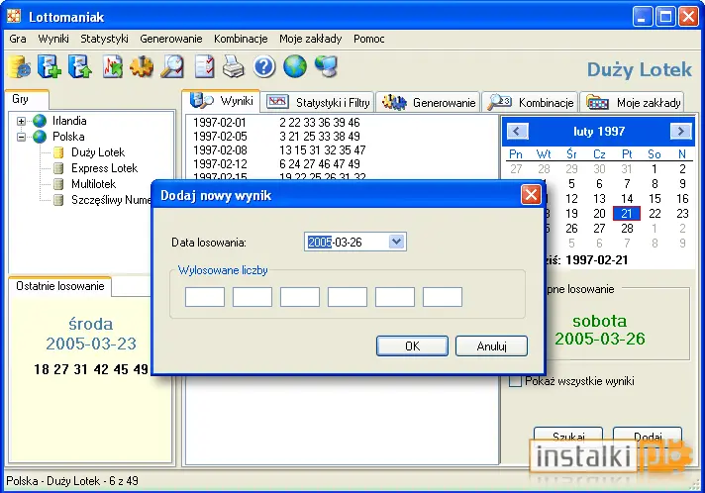Select Multilotek in games tree

(93, 184)
